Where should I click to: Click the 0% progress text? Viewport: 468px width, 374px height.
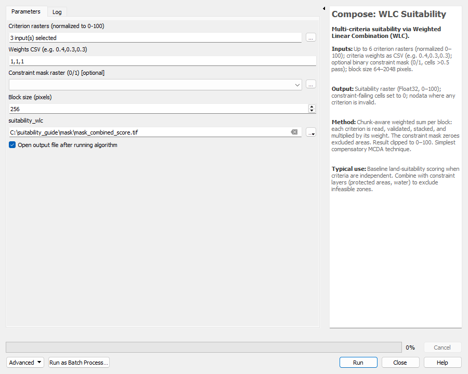tap(410, 348)
